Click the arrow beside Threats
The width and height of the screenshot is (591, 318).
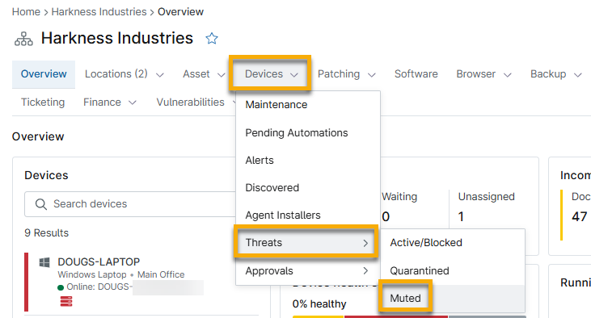365,243
